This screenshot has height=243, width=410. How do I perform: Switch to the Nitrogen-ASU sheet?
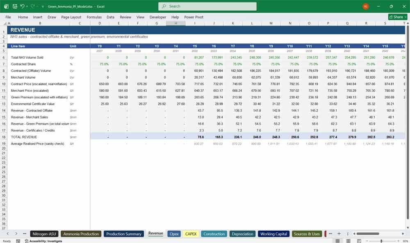[44, 234]
